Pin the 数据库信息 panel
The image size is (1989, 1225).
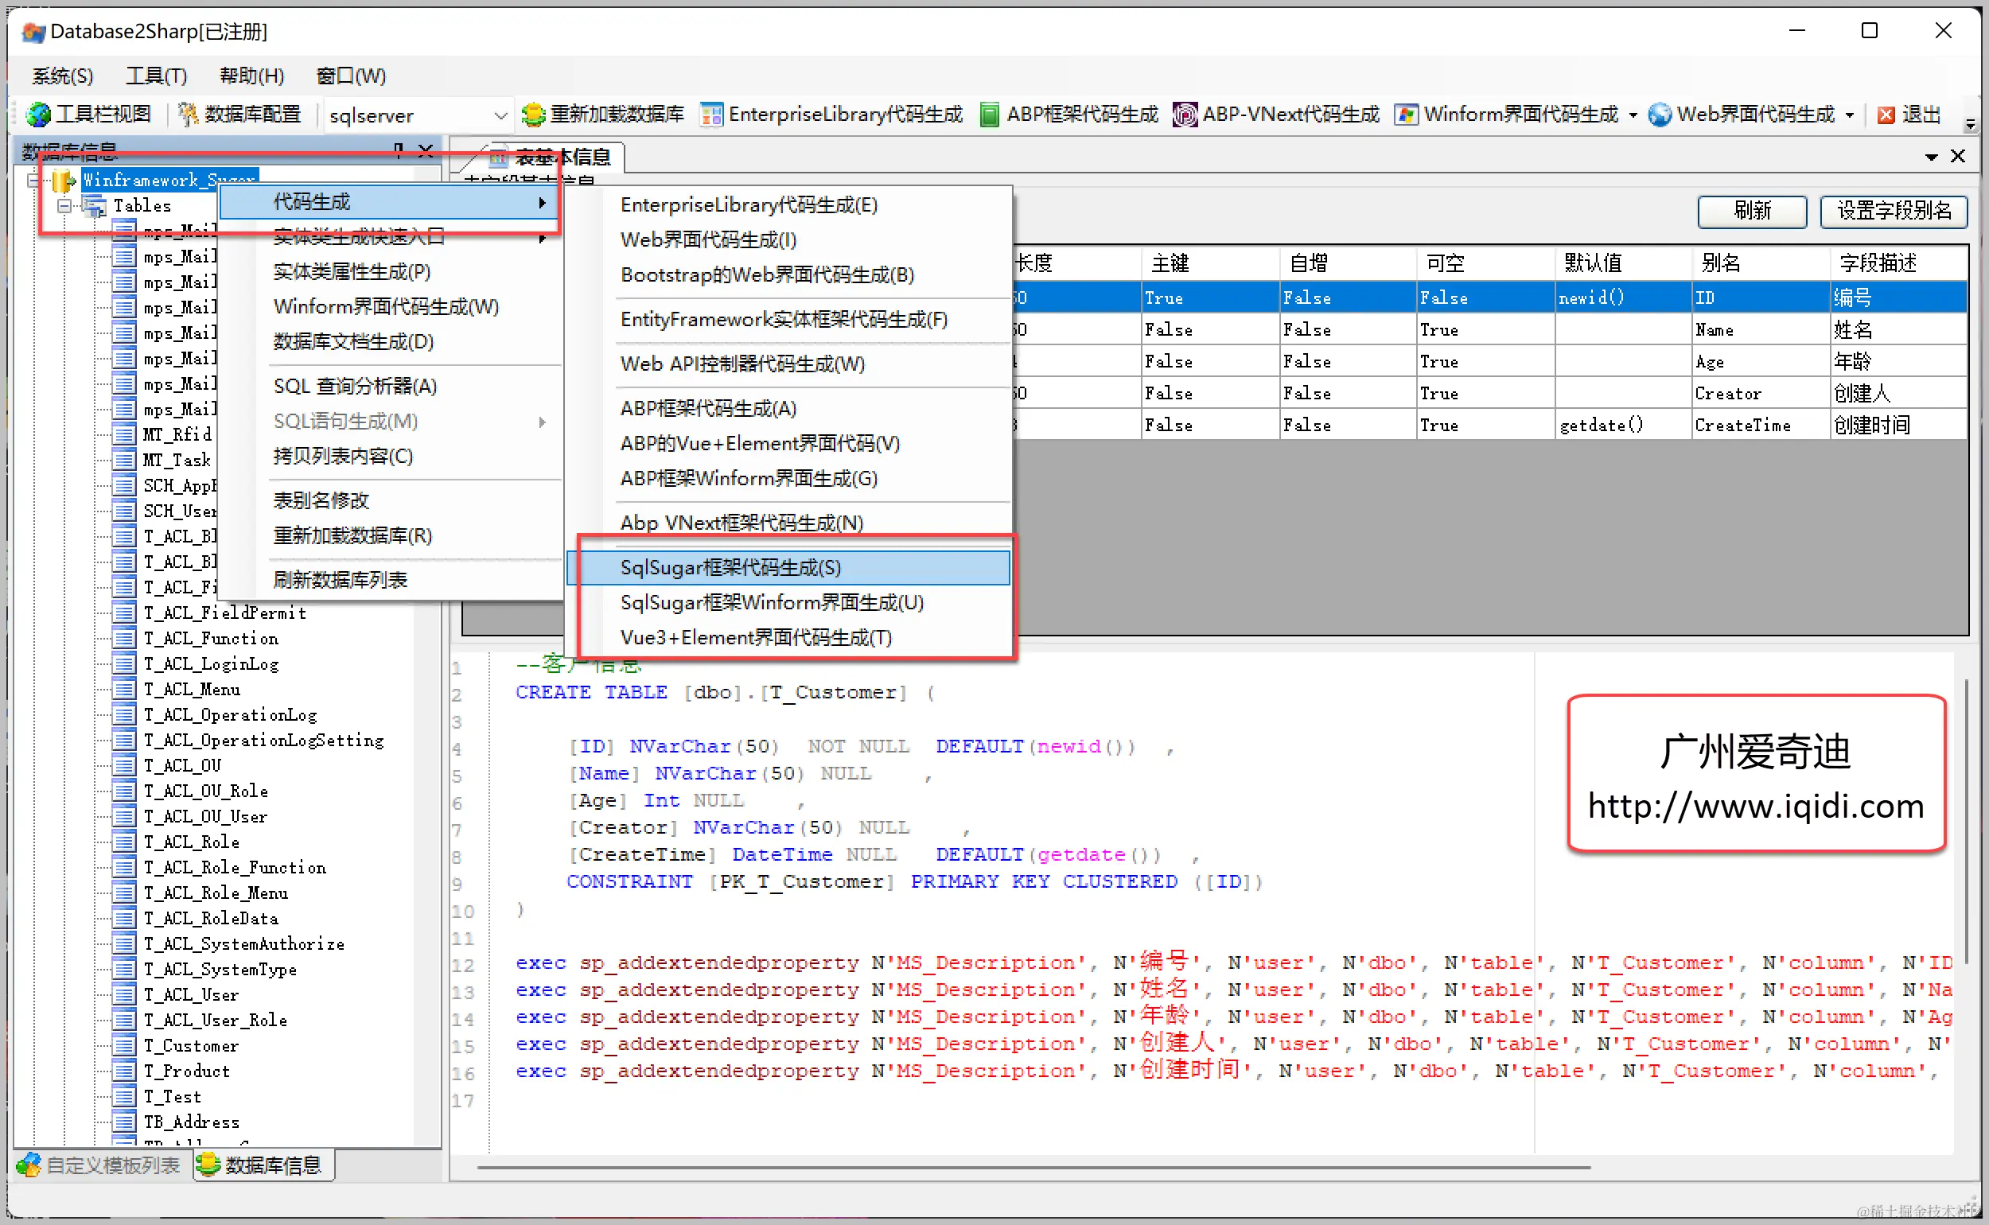398,150
